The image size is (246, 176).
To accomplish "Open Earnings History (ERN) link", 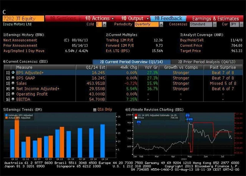I will (24, 35).
